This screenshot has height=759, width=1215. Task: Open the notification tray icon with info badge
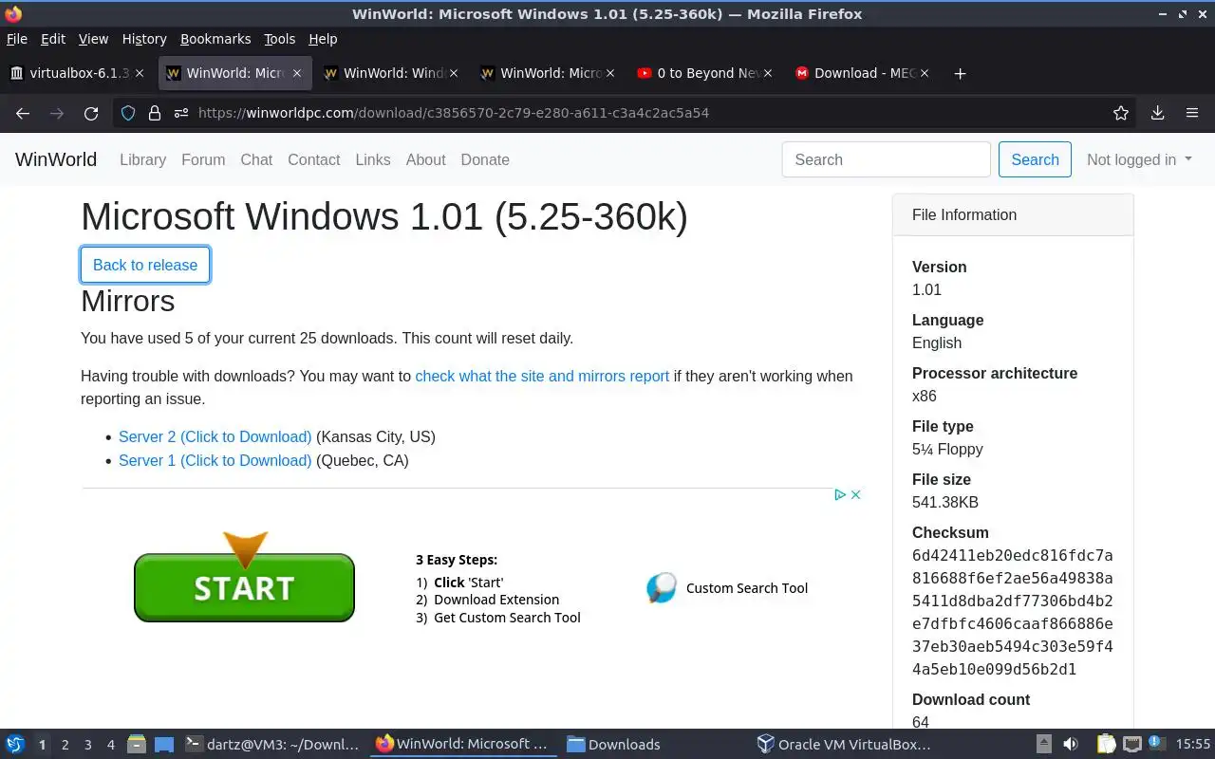click(1158, 743)
